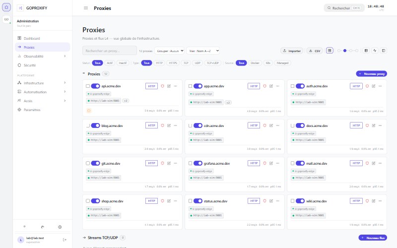The width and height of the screenshot is (397, 248).
Task: Check the status.acme.dev checkbox
Action: (x=190, y=201)
